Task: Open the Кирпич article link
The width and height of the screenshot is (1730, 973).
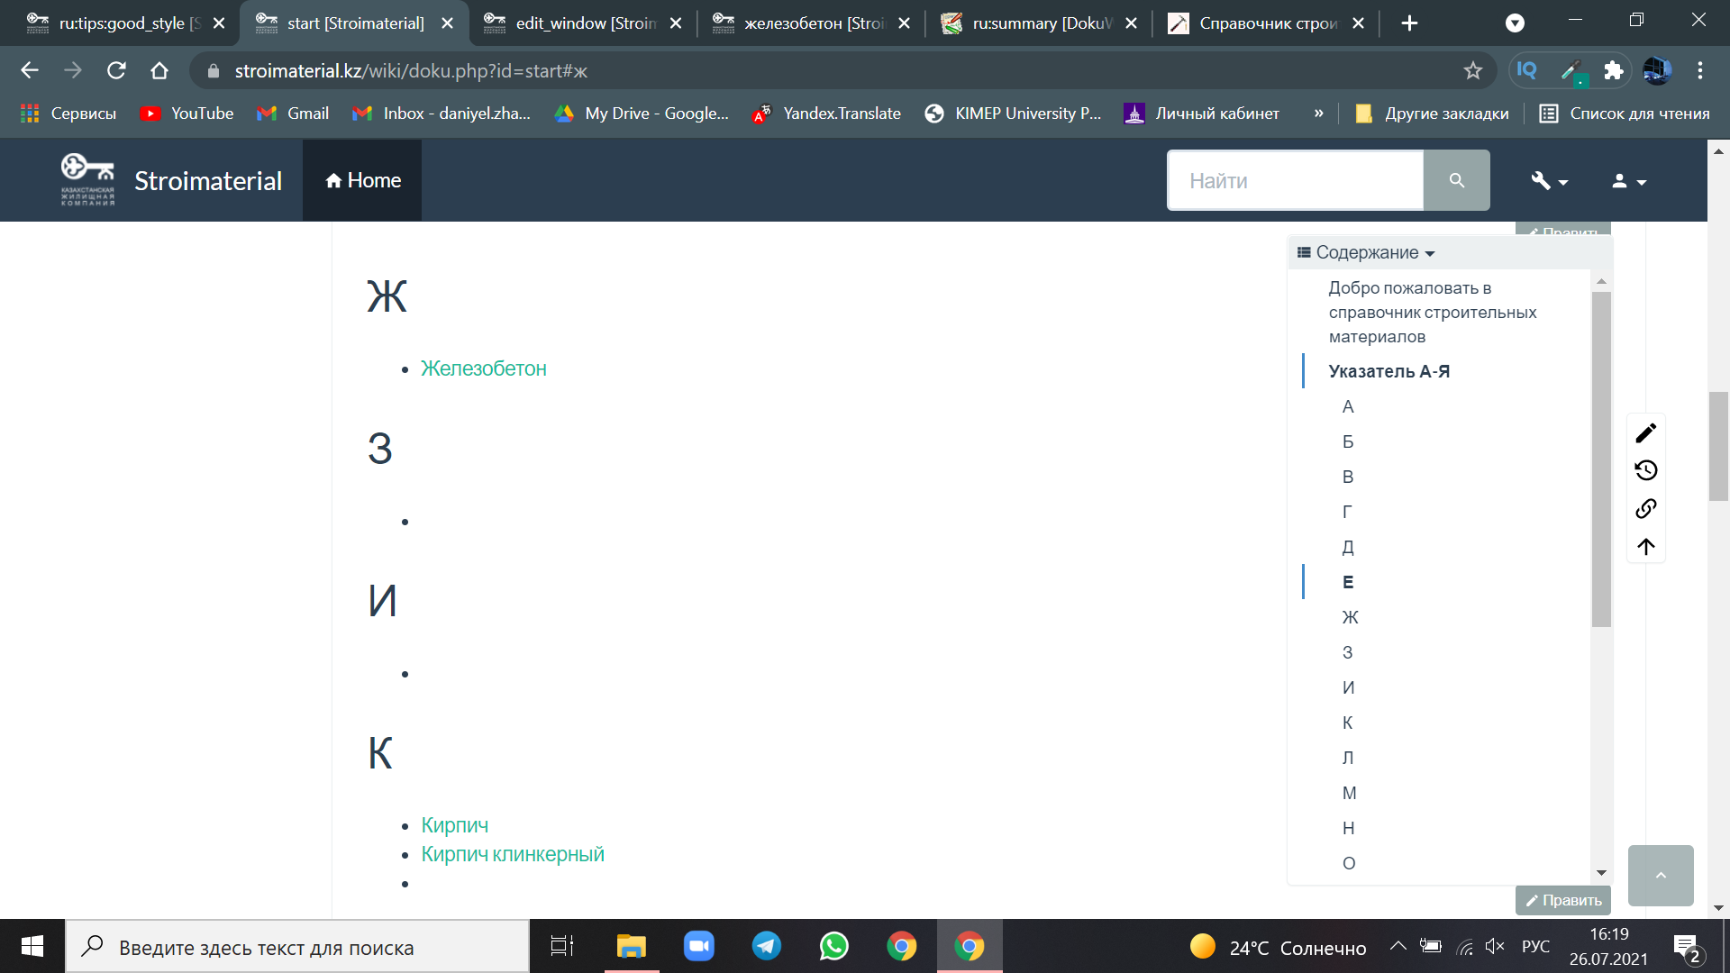Action: click(455, 825)
